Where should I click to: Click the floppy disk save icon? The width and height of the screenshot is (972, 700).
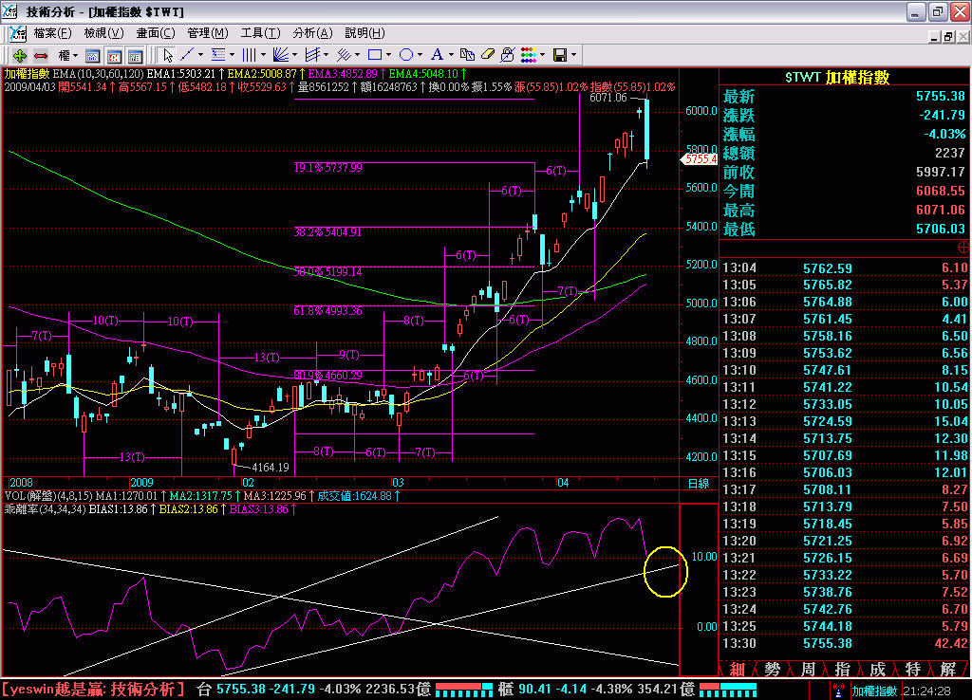coord(560,55)
